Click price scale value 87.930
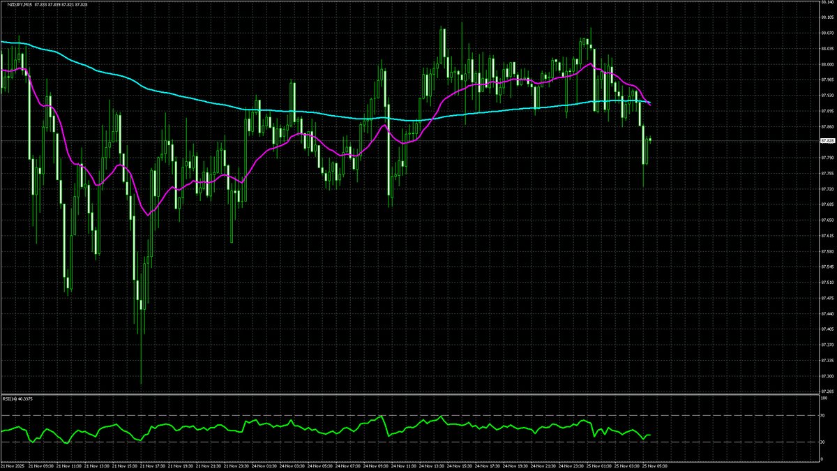 827,95
